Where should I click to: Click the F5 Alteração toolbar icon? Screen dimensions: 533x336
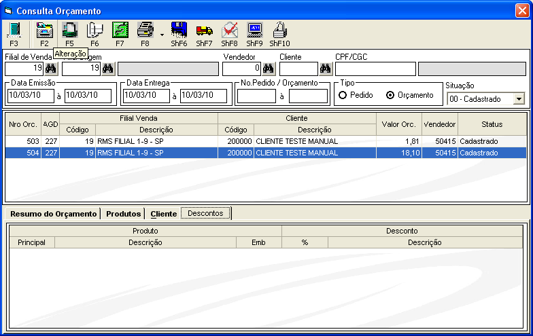coord(69,30)
